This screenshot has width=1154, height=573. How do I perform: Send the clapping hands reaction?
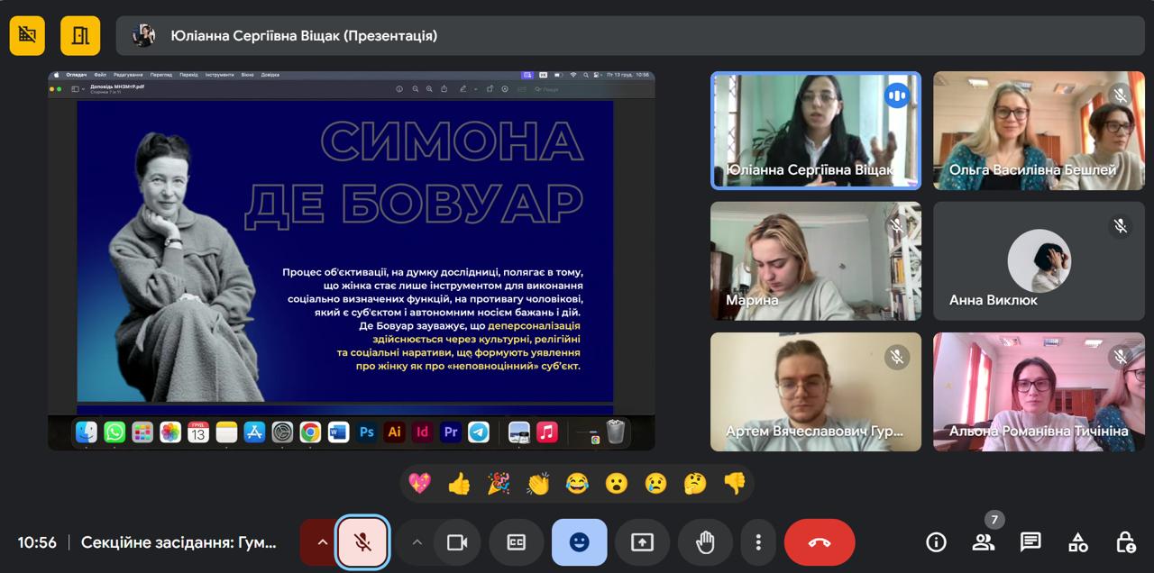(539, 484)
